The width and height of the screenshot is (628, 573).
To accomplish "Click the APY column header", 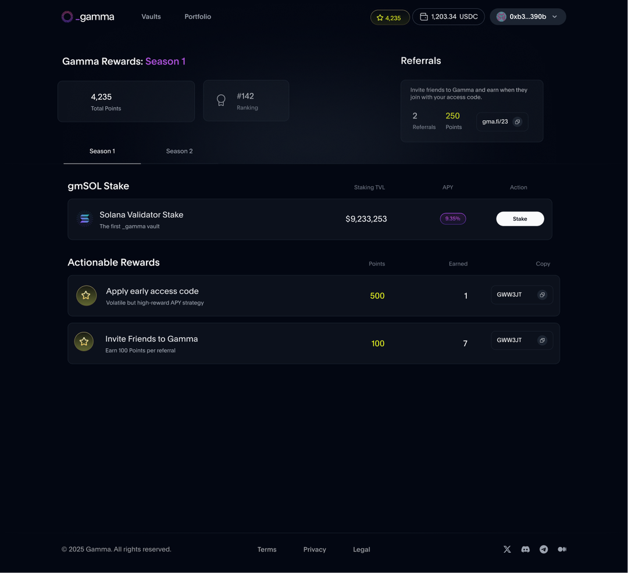I will 448,187.
